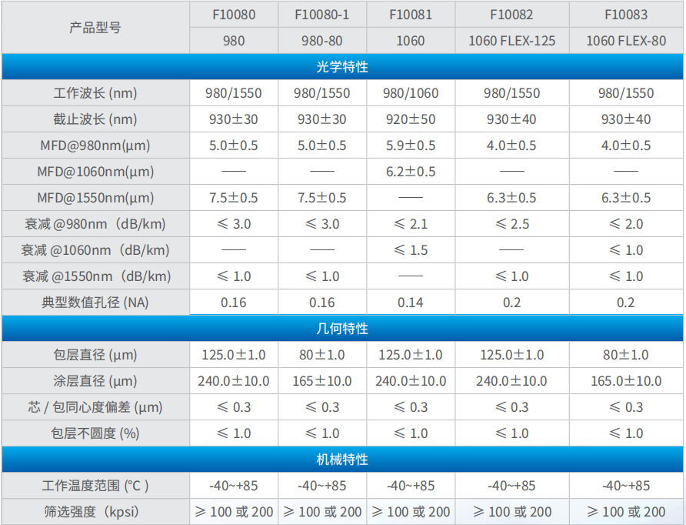
Task: Click the 980/1060 value under F10081
Action: coord(410,93)
